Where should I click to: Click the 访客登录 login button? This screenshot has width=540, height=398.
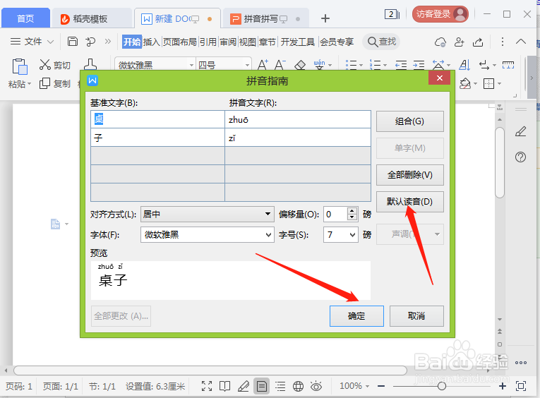coord(440,14)
